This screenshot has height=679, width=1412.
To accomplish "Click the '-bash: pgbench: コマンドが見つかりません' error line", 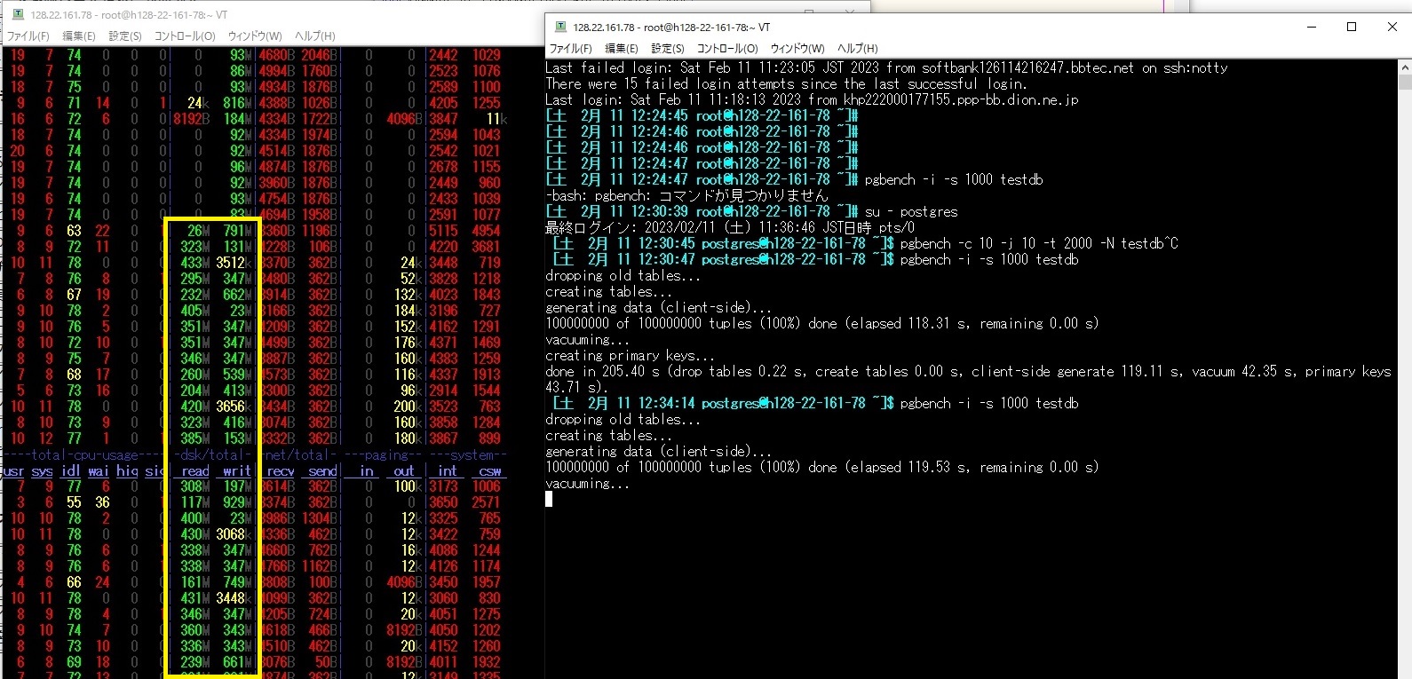I will click(686, 195).
